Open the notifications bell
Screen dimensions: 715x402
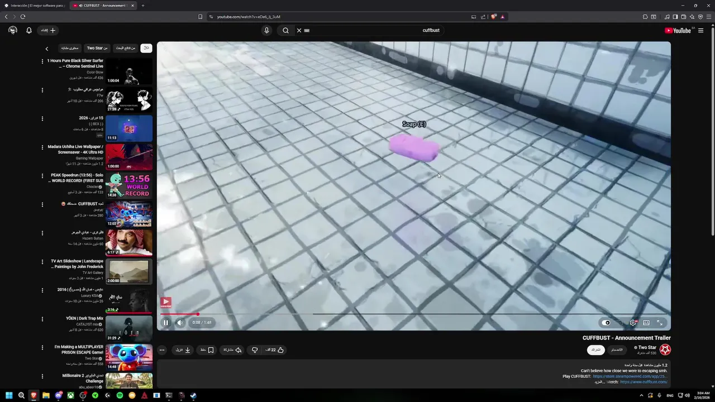point(29,31)
